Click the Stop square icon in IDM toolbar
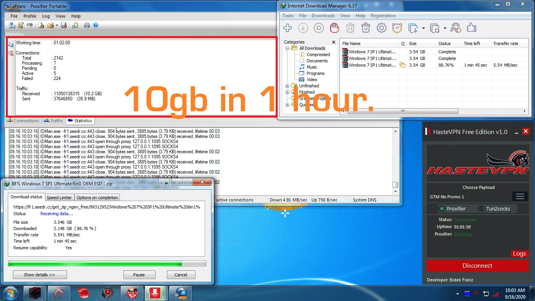 (319, 28)
